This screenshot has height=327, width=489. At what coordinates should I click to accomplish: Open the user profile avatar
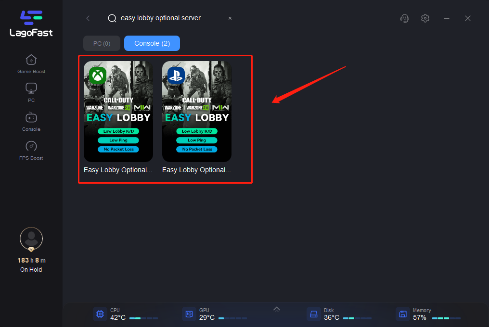(31, 239)
